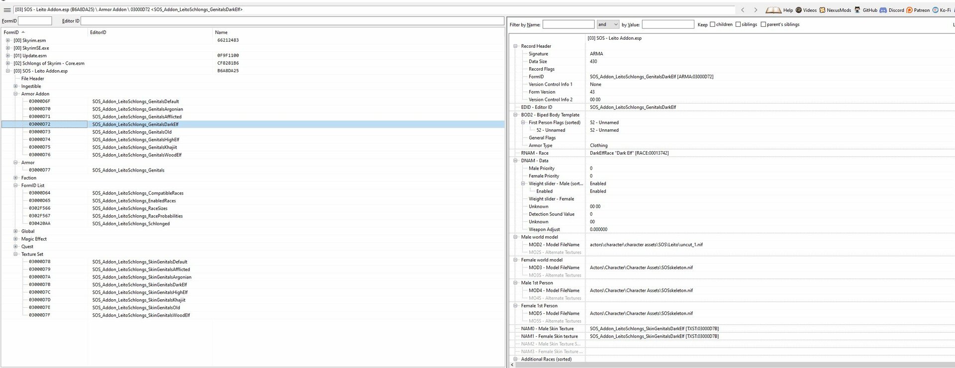This screenshot has height=368, width=955.
Task: Open the Discord icon link
Action: click(883, 10)
